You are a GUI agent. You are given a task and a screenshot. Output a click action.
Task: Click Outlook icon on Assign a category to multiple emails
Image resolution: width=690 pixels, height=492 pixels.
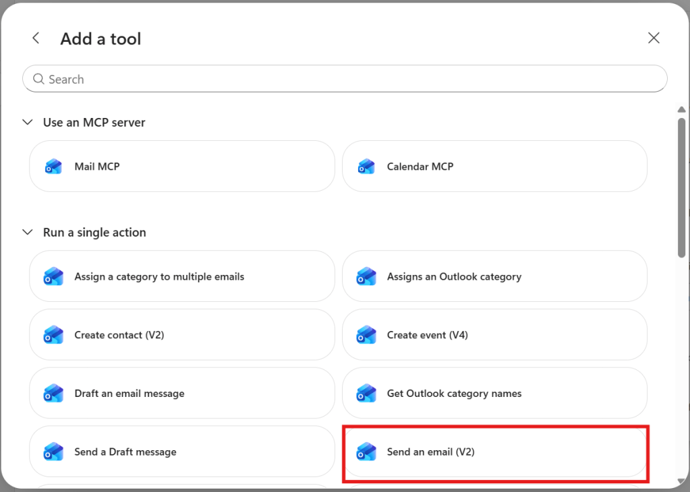53,276
